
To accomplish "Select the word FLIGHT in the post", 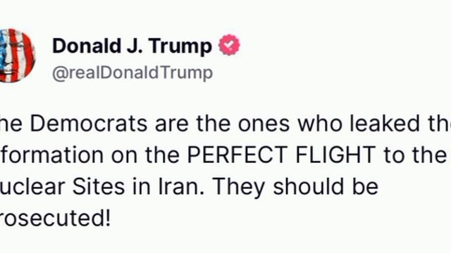I will 335,155.
